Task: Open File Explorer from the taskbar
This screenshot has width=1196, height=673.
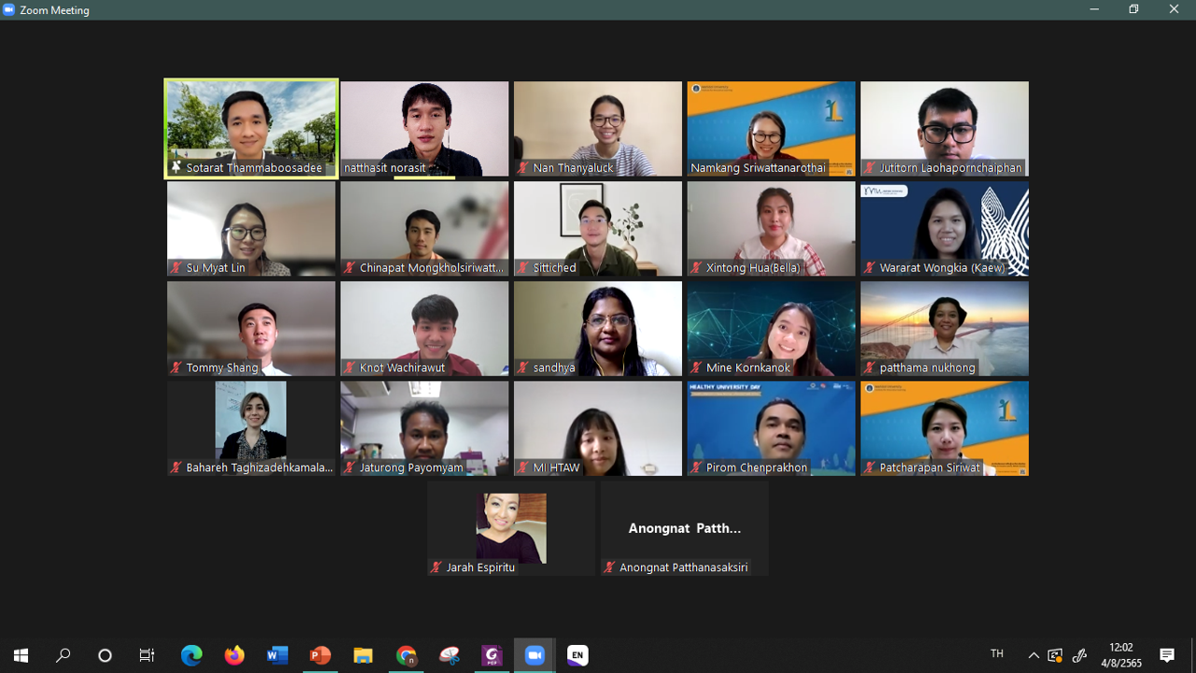Action: pos(363,655)
